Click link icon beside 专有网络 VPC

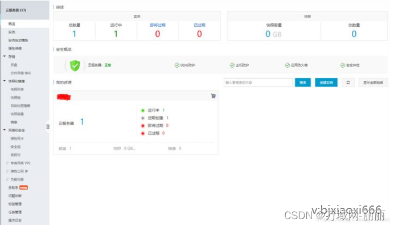[x=7, y=163]
